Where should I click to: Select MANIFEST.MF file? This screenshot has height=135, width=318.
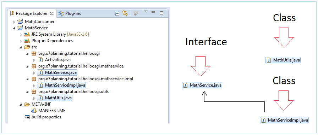point(52,111)
